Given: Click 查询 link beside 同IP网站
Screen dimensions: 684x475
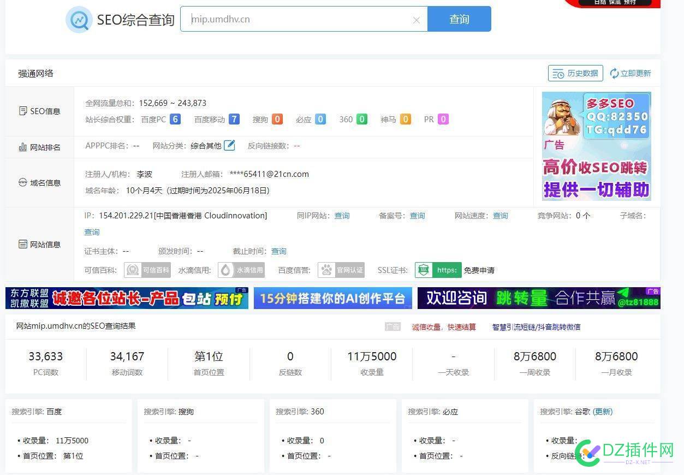Looking at the screenshot, I should 342,216.
